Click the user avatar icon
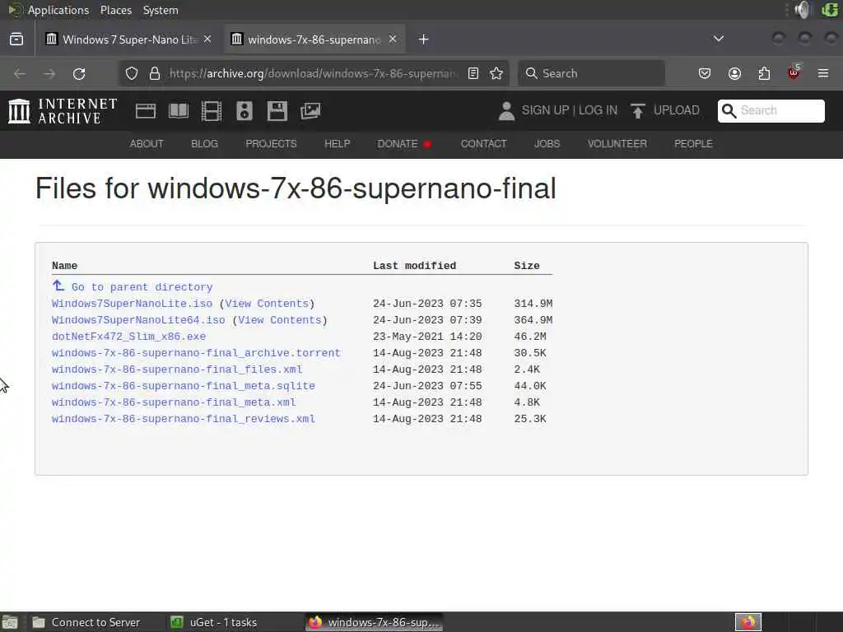This screenshot has width=843, height=632. pos(506,111)
